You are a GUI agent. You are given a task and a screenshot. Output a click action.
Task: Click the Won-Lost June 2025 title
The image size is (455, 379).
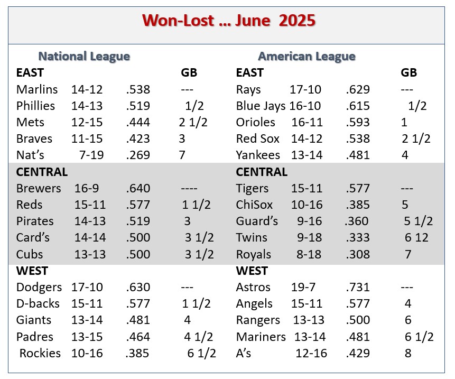pyautogui.click(x=228, y=21)
